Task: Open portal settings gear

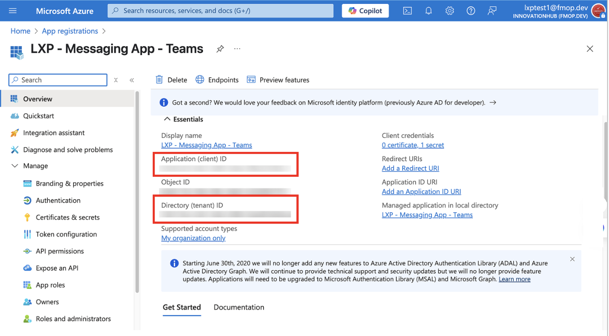Action: 449,11
